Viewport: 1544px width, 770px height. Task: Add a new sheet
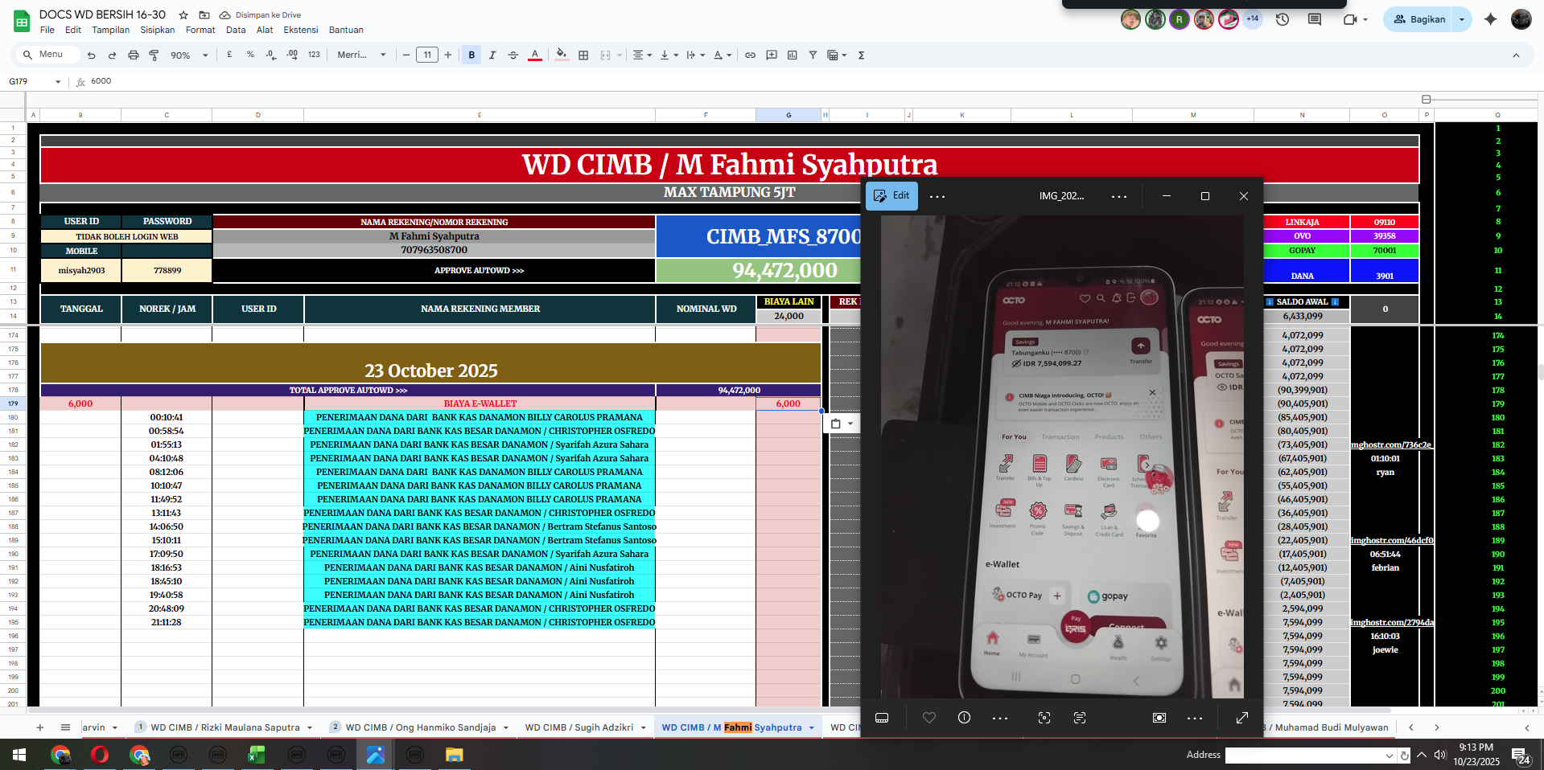39,727
